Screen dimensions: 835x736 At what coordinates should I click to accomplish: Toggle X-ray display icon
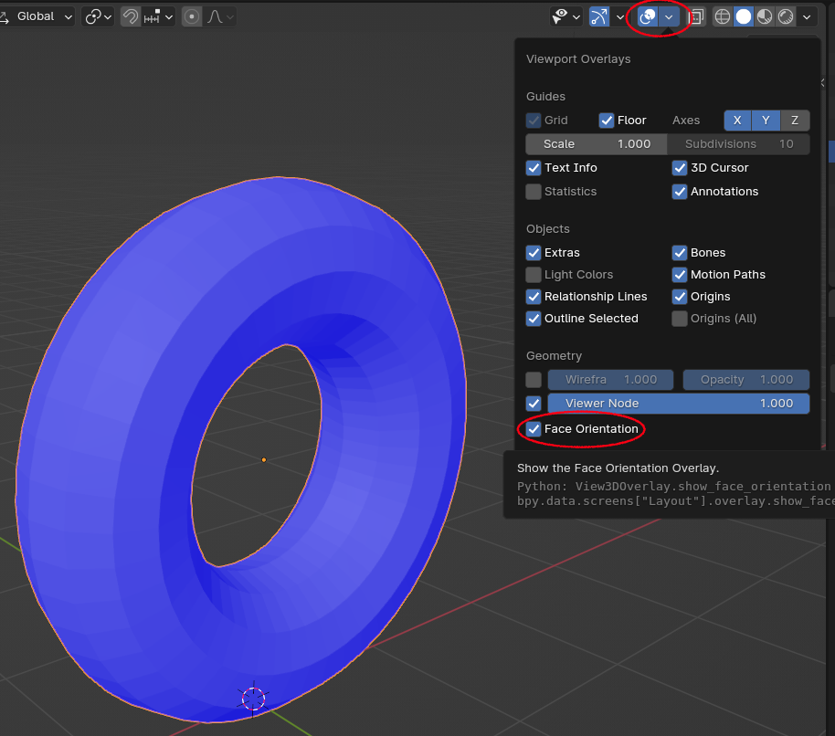[x=696, y=16]
